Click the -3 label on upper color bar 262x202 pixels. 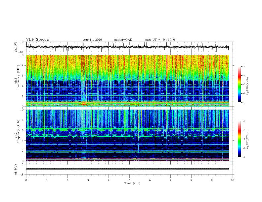pos(244,66)
